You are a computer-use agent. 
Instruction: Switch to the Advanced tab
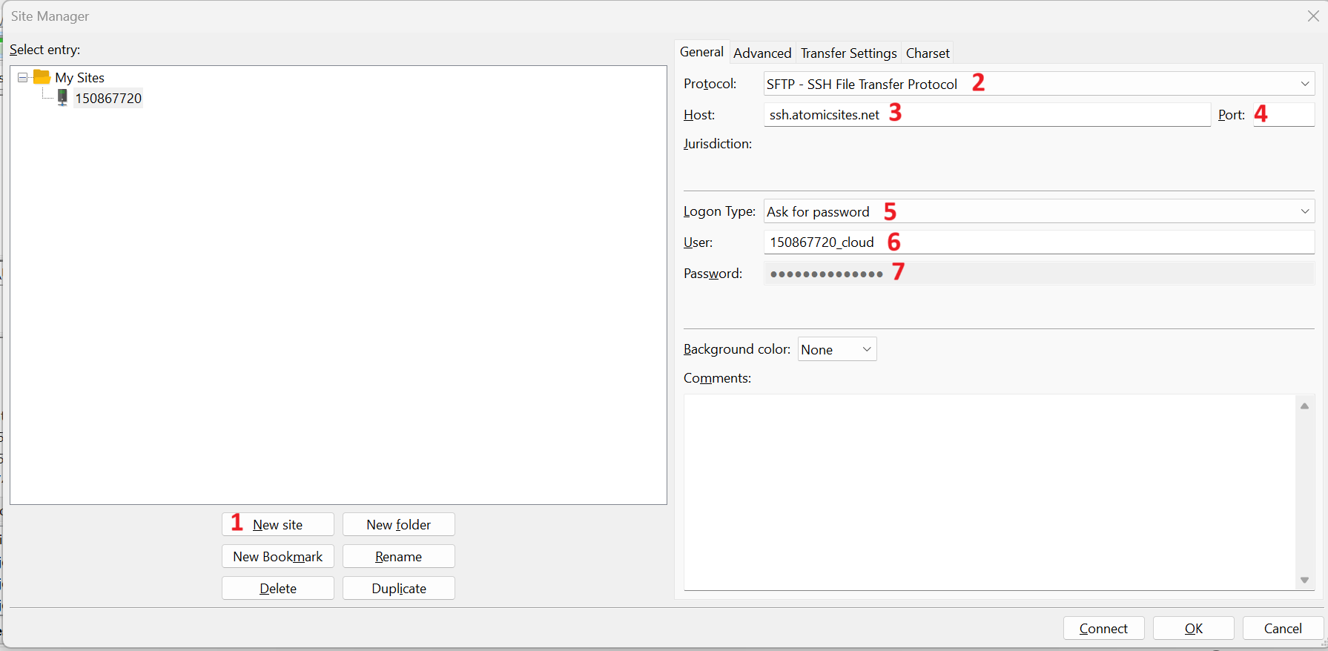click(762, 53)
